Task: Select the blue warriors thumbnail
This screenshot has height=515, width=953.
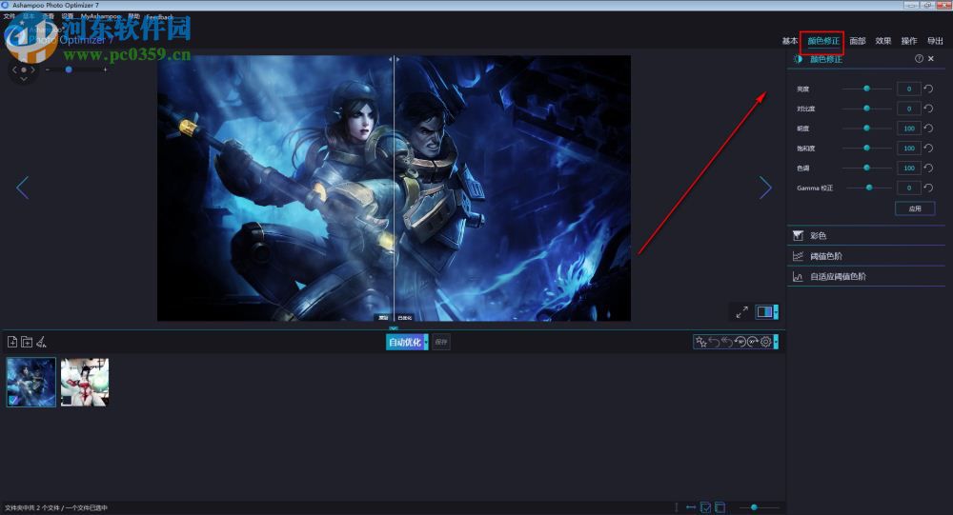Action: point(31,382)
